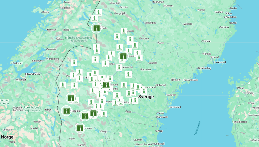This screenshot has width=259, height=147.
Task: Click the Klimpfjäll label
Action: (115, 3)
